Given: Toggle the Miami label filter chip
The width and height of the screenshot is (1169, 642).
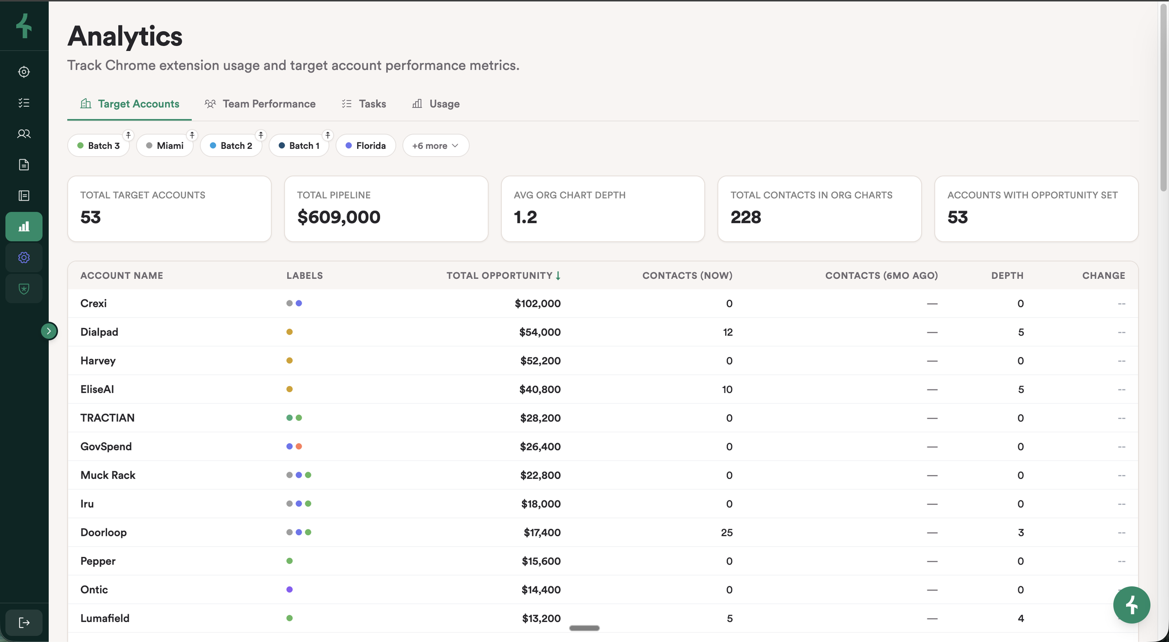Looking at the screenshot, I should (165, 146).
